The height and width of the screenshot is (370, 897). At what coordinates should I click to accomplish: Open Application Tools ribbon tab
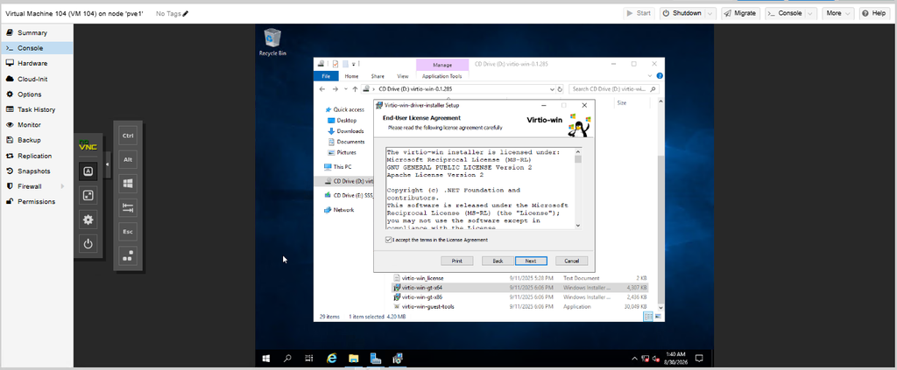442,76
